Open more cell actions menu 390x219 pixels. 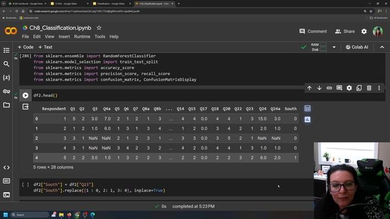click(x=379, y=88)
